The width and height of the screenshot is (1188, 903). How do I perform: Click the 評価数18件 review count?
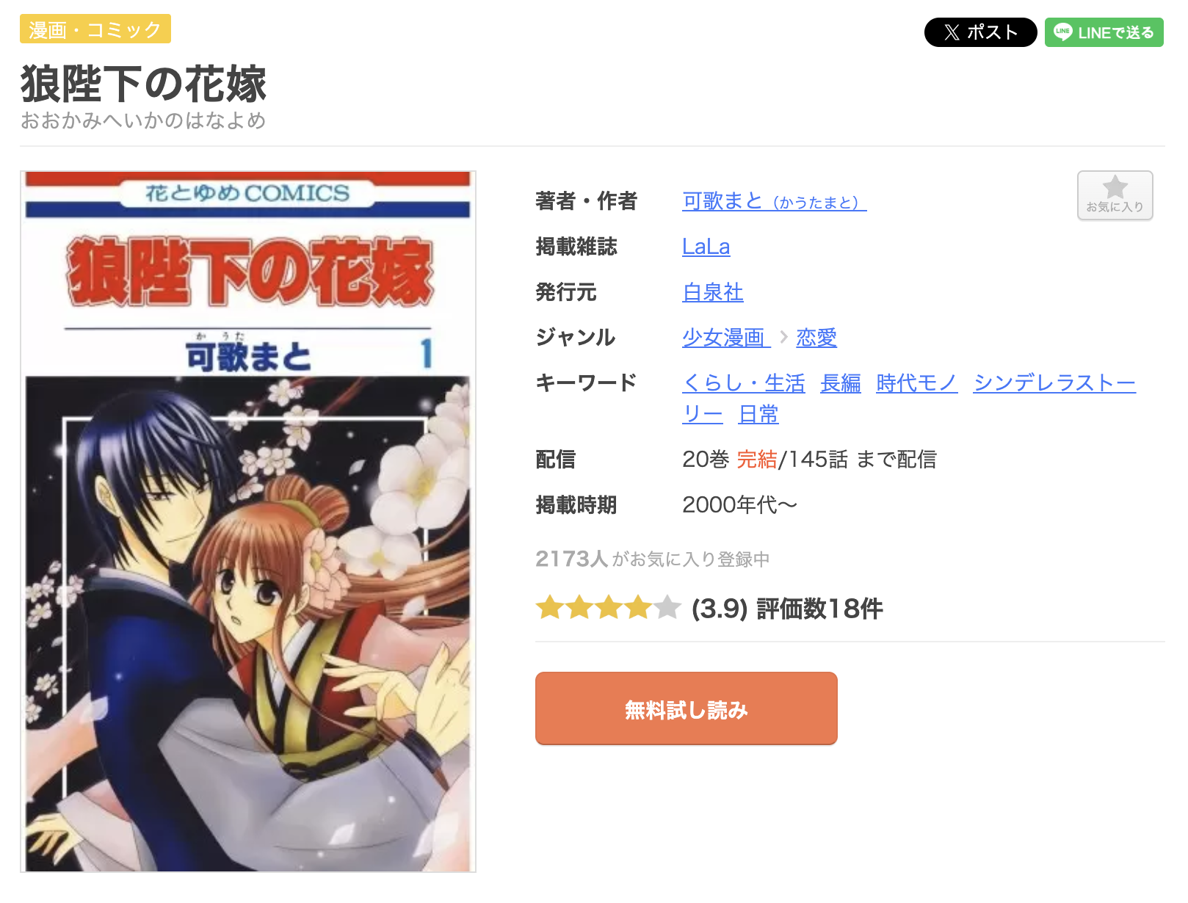tap(819, 609)
